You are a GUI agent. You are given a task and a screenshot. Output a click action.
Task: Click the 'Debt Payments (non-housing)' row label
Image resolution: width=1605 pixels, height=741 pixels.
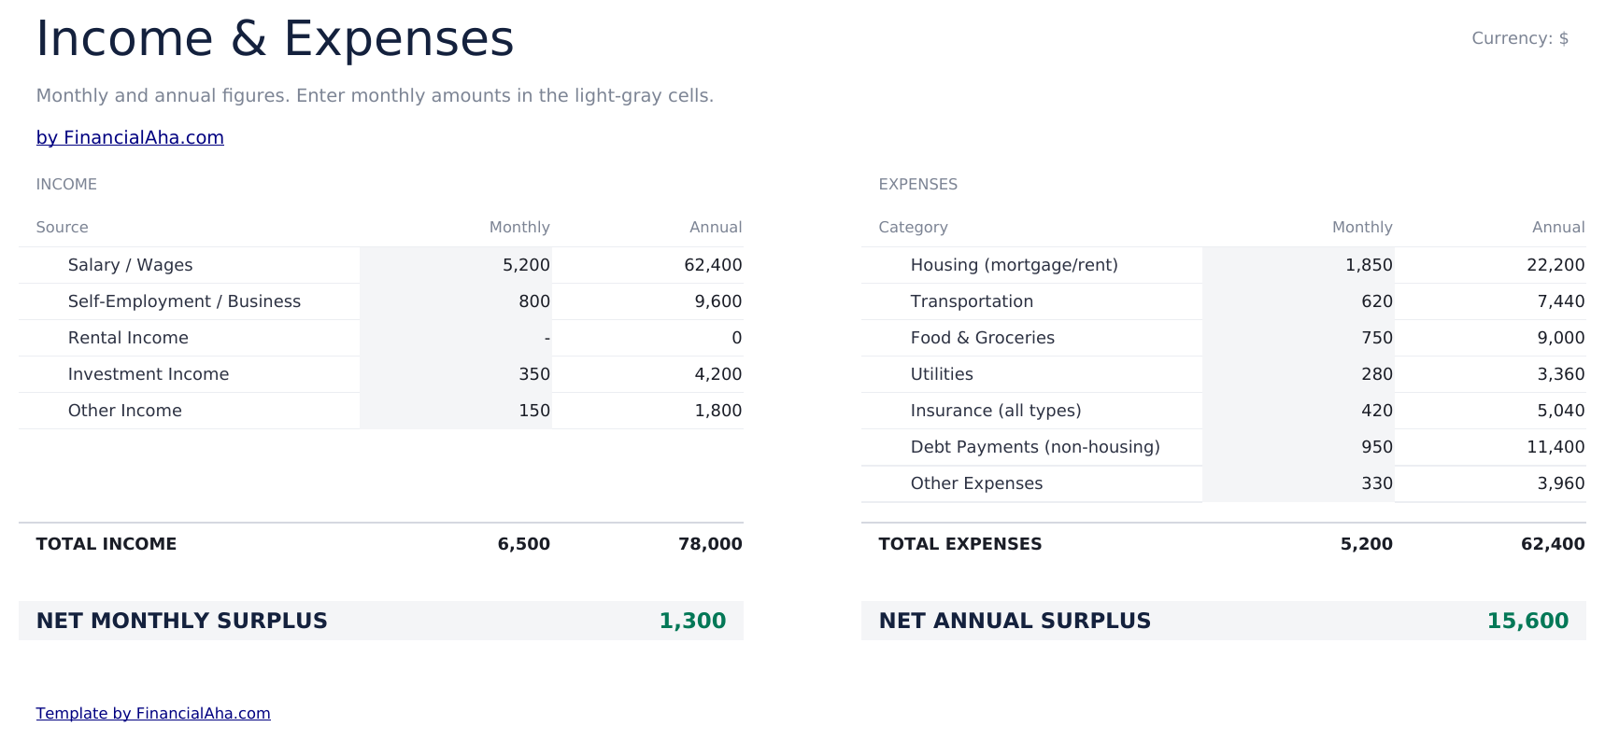pyautogui.click(x=1035, y=447)
